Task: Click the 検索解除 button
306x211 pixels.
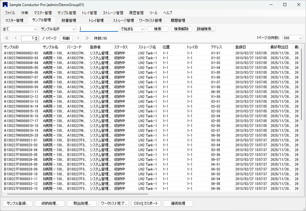Action: click(x=181, y=29)
